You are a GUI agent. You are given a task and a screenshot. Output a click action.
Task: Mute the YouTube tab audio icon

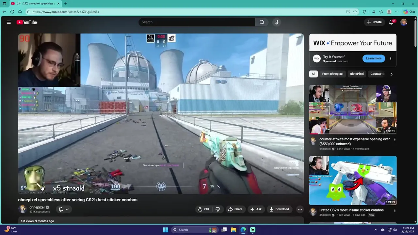[x=18, y=4]
